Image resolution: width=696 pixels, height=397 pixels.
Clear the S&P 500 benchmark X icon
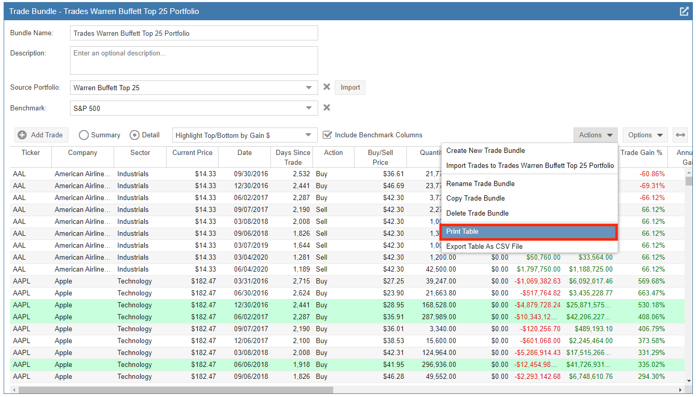click(x=326, y=108)
